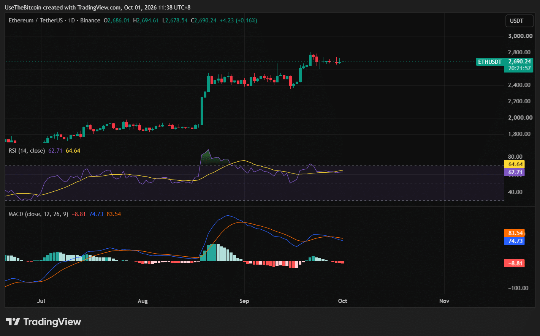The width and height of the screenshot is (540, 336).
Task: Click the low value L2,678.54 in legend
Action: coord(175,21)
